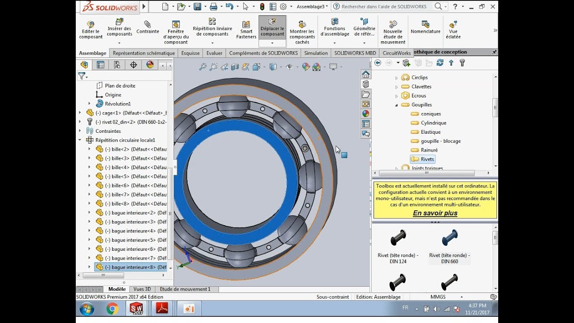The image size is (574, 323).
Task: Open Etude de mouvement 1 tab
Action: point(185,289)
